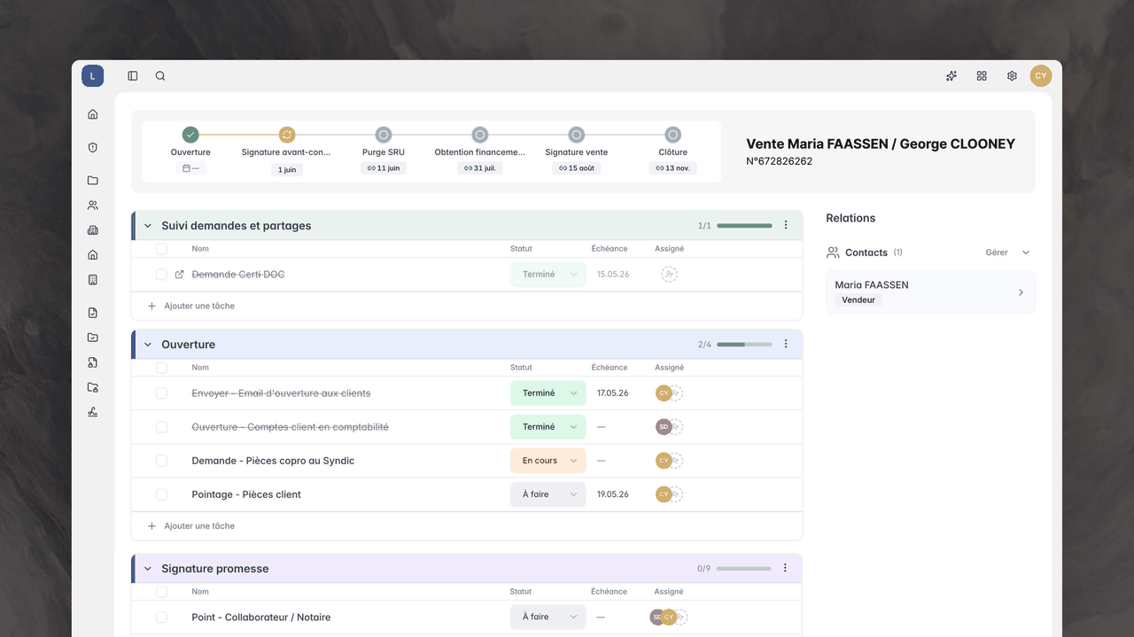This screenshot has height=637, width=1134.
Task: Open Terminé dropdown for Ouverture Comptes client
Action: tap(548, 427)
